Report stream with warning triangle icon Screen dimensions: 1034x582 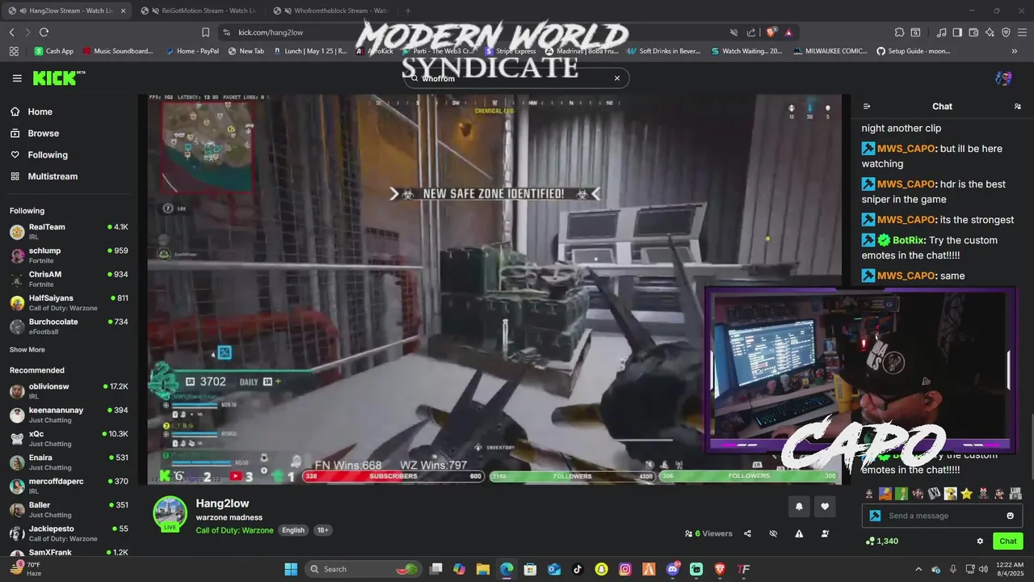click(799, 533)
